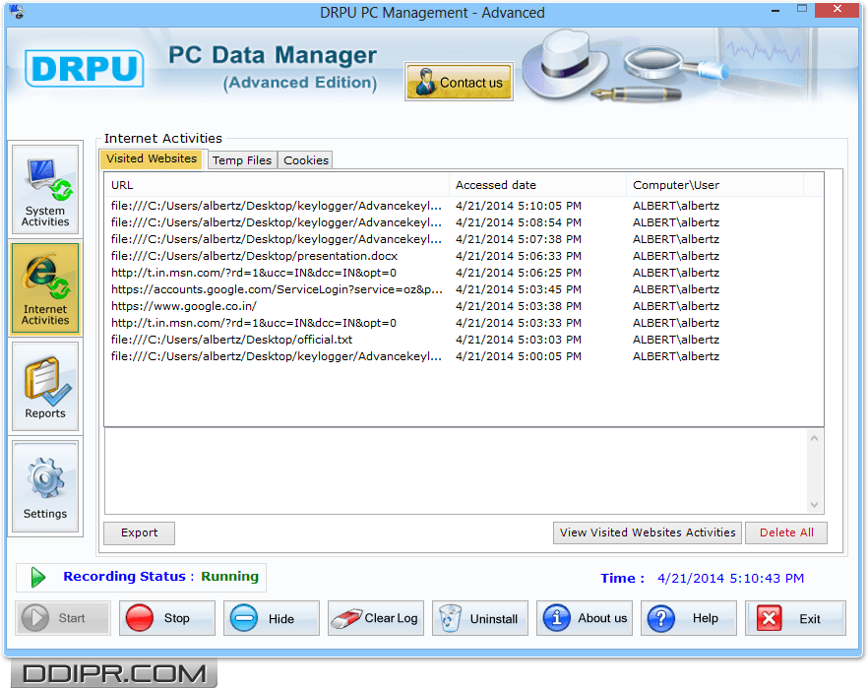The width and height of the screenshot is (868, 688).
Task: Select msn.com row accessed 5:03:33 PM
Action: click(464, 323)
